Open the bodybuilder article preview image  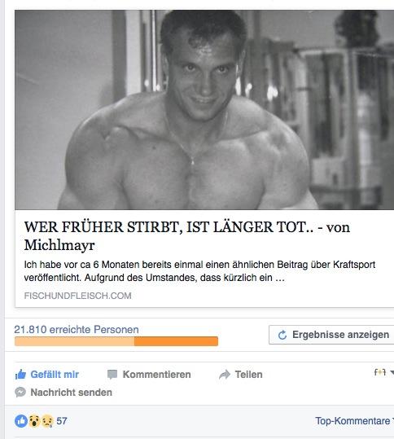coord(204,110)
